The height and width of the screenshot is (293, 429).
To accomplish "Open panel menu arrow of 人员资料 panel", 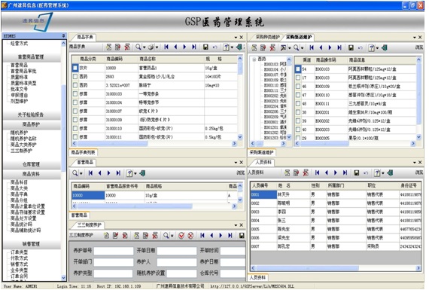I will pyautogui.click(x=415, y=163).
